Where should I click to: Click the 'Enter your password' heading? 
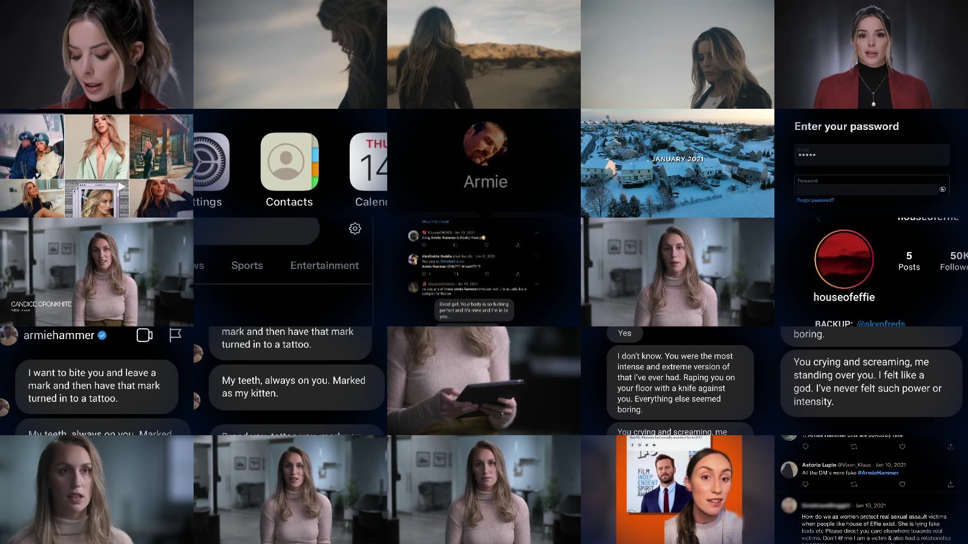[x=846, y=126]
